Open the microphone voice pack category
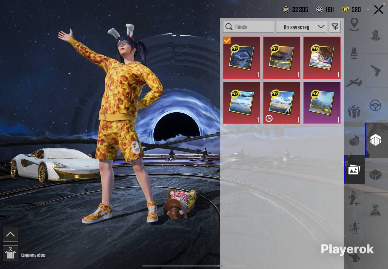This screenshot has width=388, height=269. tap(354, 53)
